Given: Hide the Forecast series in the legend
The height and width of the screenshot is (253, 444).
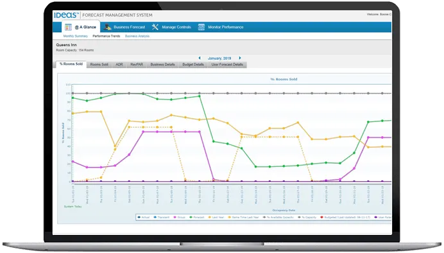Looking at the screenshot, I should [x=197, y=217].
